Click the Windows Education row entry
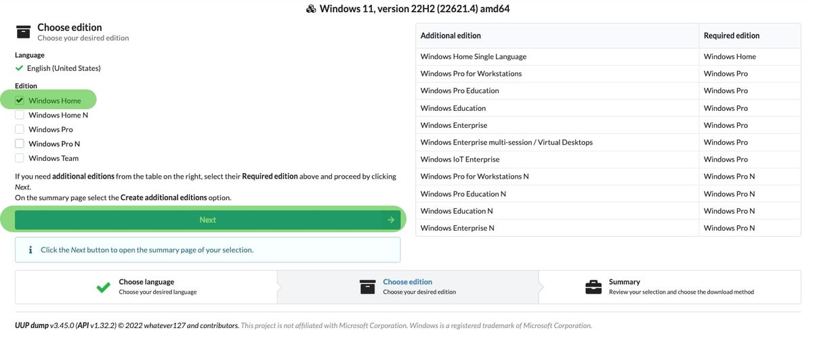 point(557,108)
